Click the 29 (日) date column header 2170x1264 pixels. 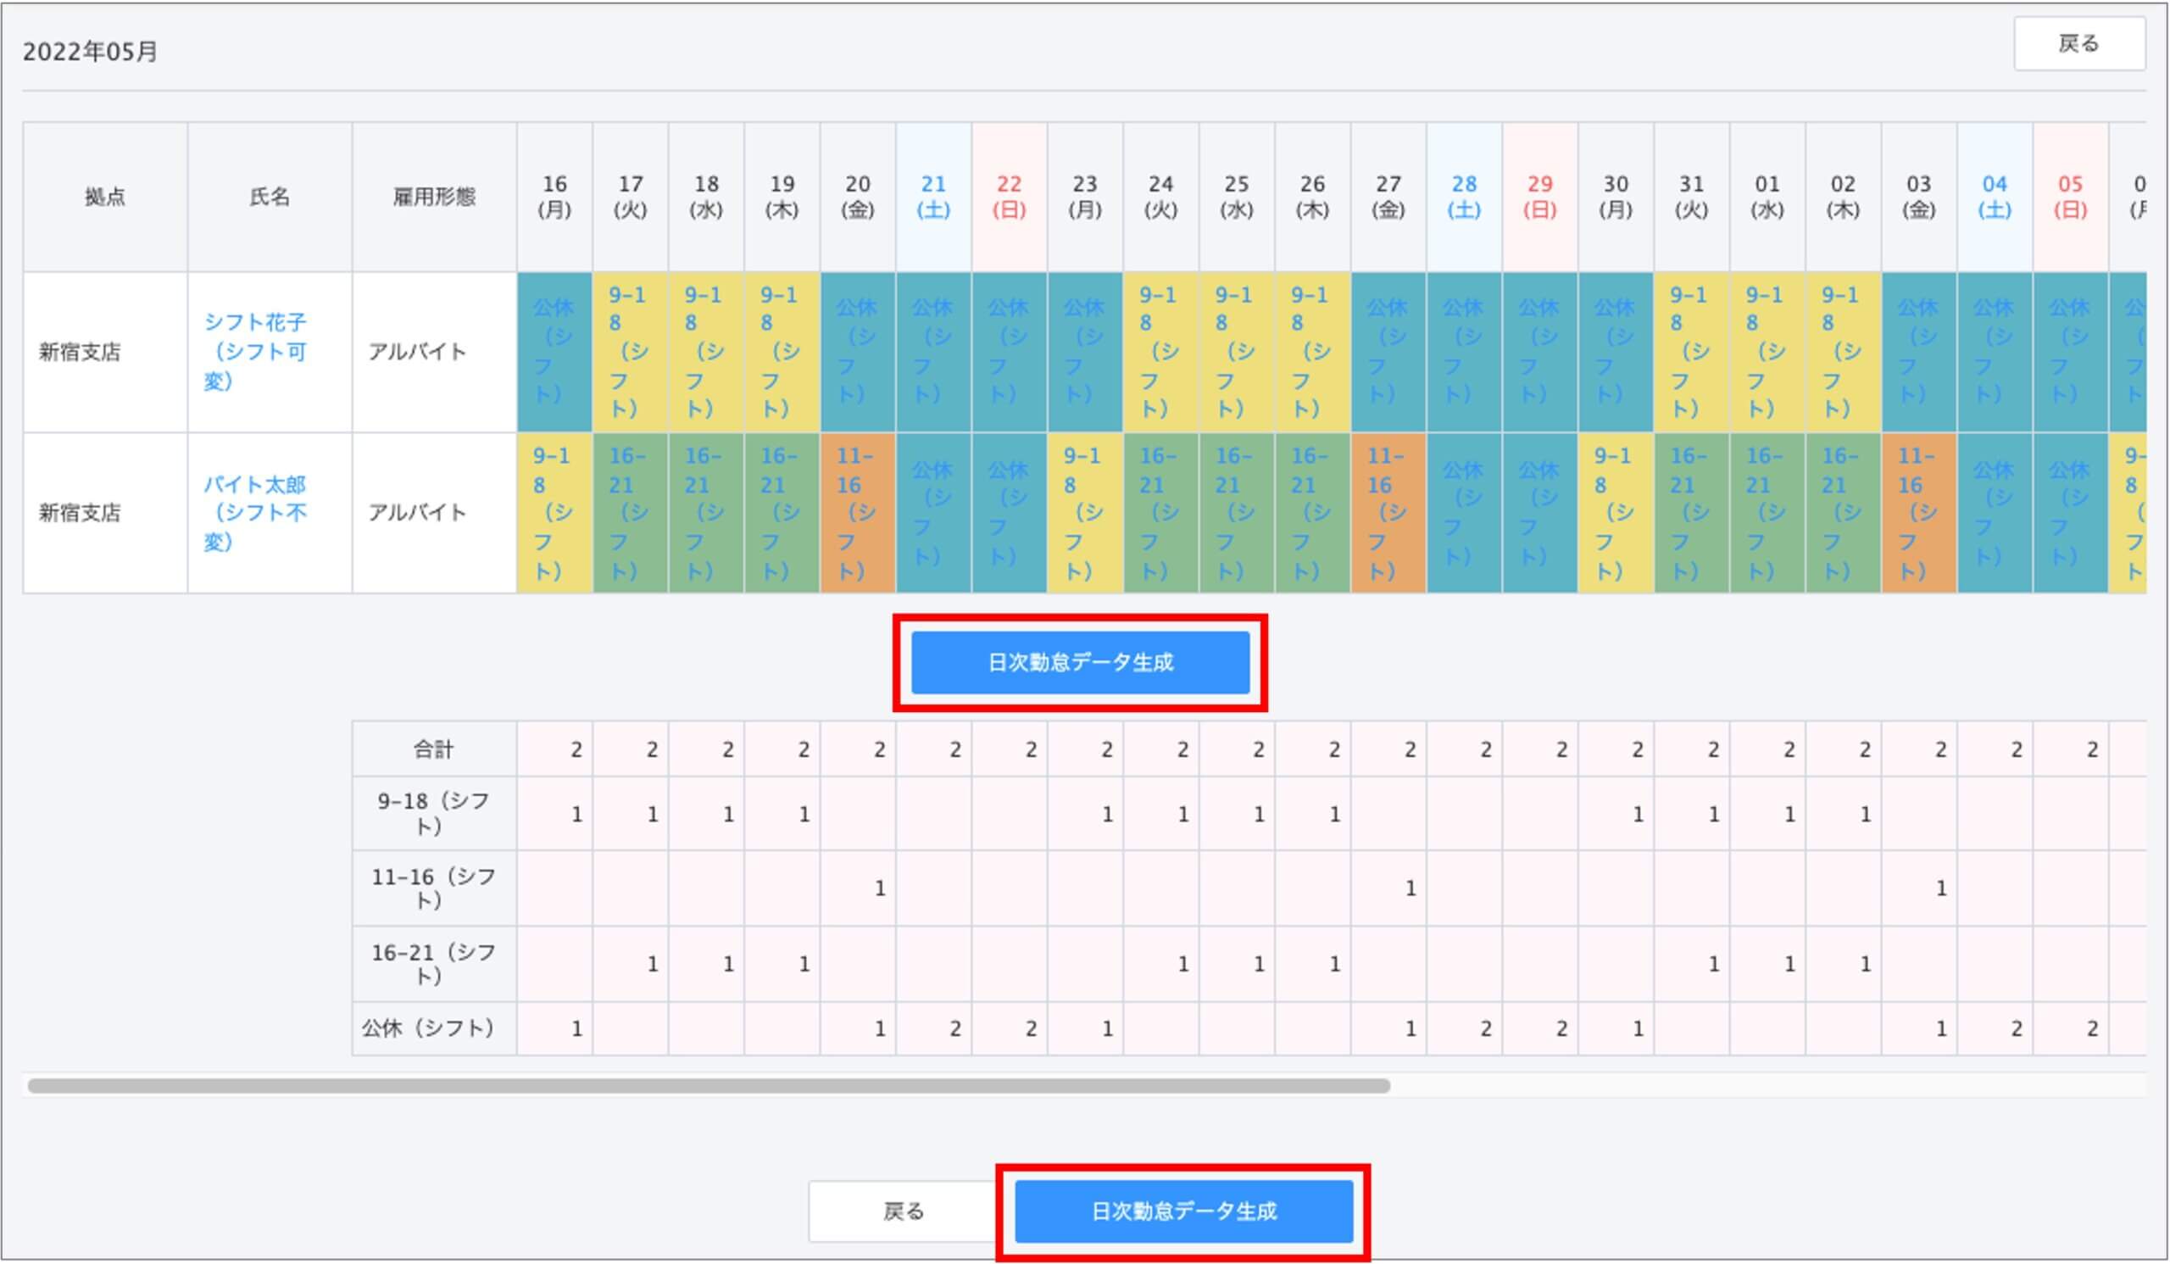point(1538,197)
